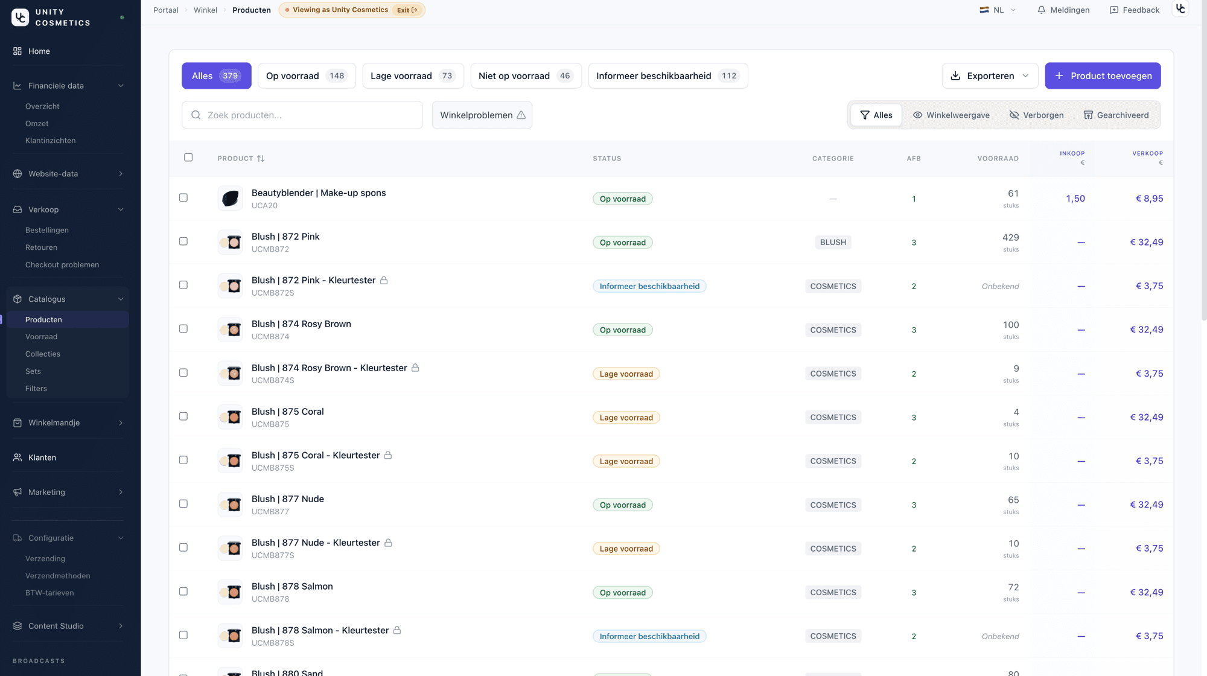Show Verborgen products filter
The height and width of the screenshot is (676, 1207).
pyautogui.click(x=1036, y=115)
